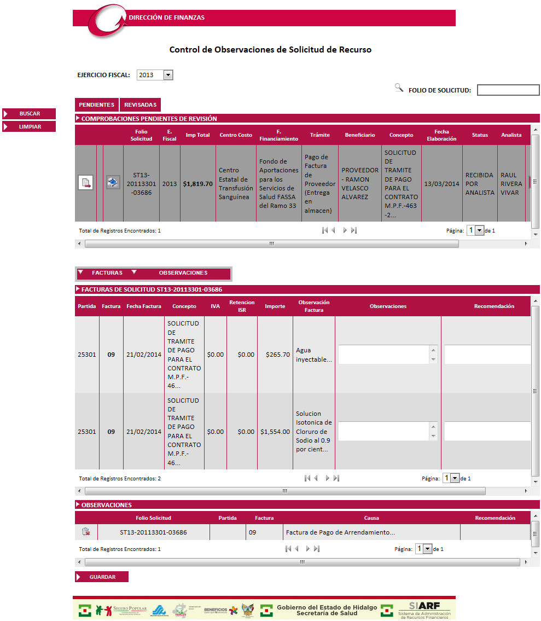Click vertical scrollbar of Comprobaciones table
The image size is (541, 621).
click(x=535, y=182)
